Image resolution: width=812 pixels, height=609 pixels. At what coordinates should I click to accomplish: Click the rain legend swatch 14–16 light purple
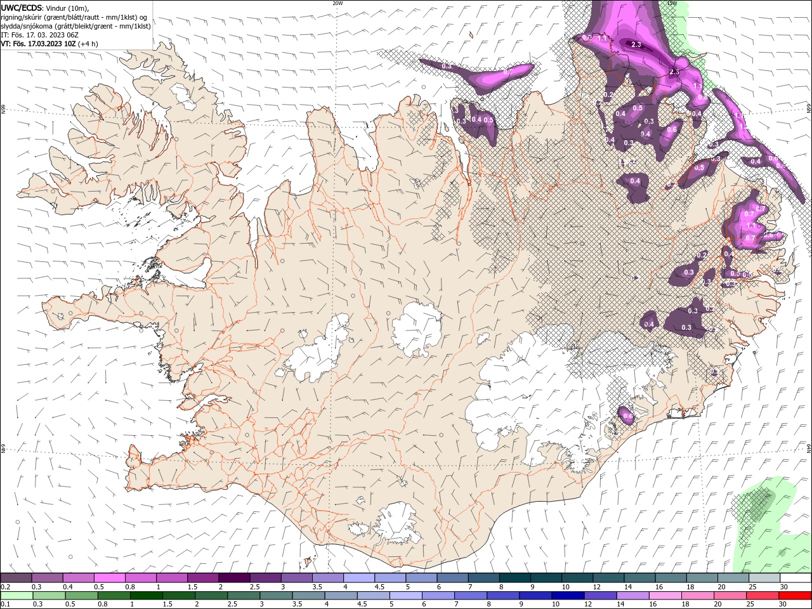coord(632,596)
